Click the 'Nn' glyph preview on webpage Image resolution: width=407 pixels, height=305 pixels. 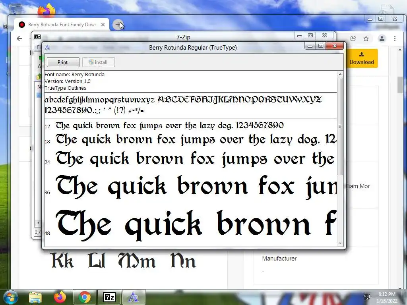183,261
